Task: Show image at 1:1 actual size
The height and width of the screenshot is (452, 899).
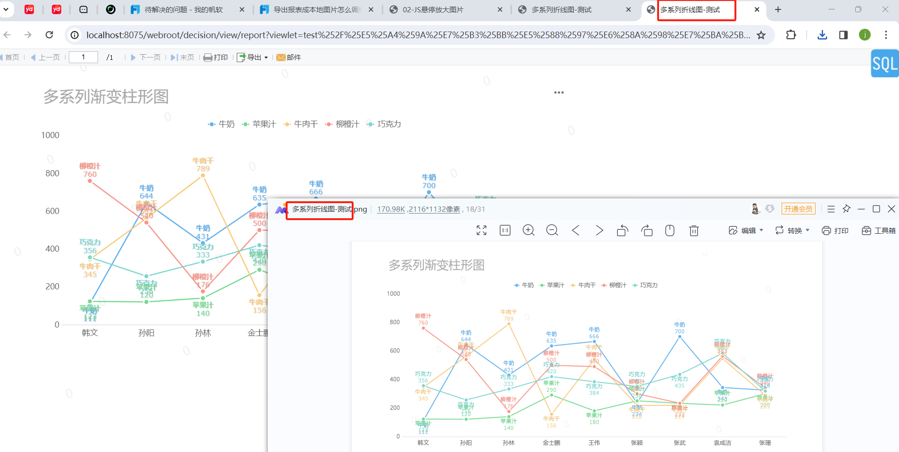Action: click(x=505, y=230)
